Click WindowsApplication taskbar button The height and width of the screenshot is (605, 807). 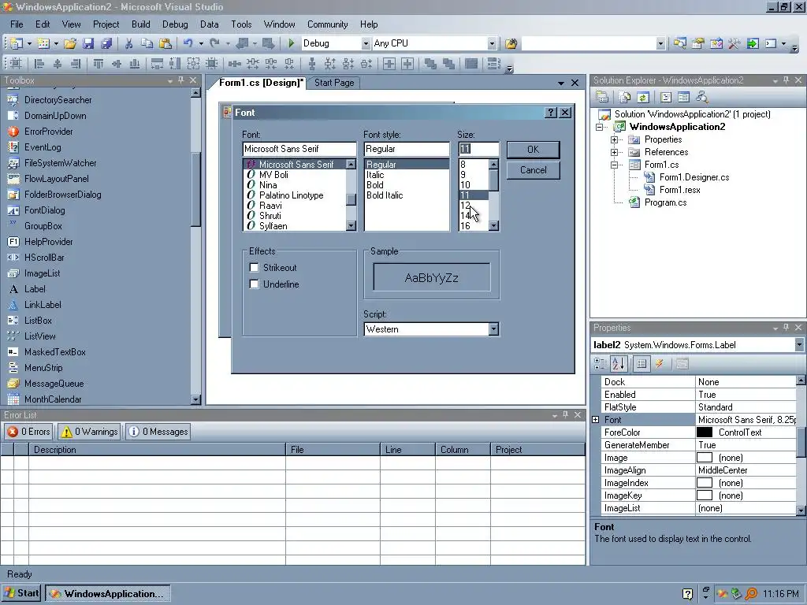[x=107, y=594]
